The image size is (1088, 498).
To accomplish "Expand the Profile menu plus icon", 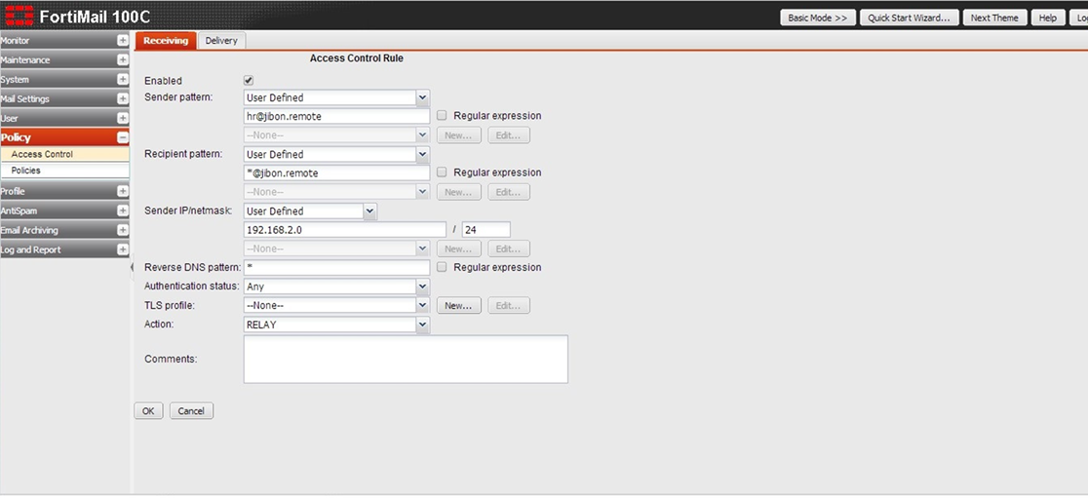I will click(123, 191).
